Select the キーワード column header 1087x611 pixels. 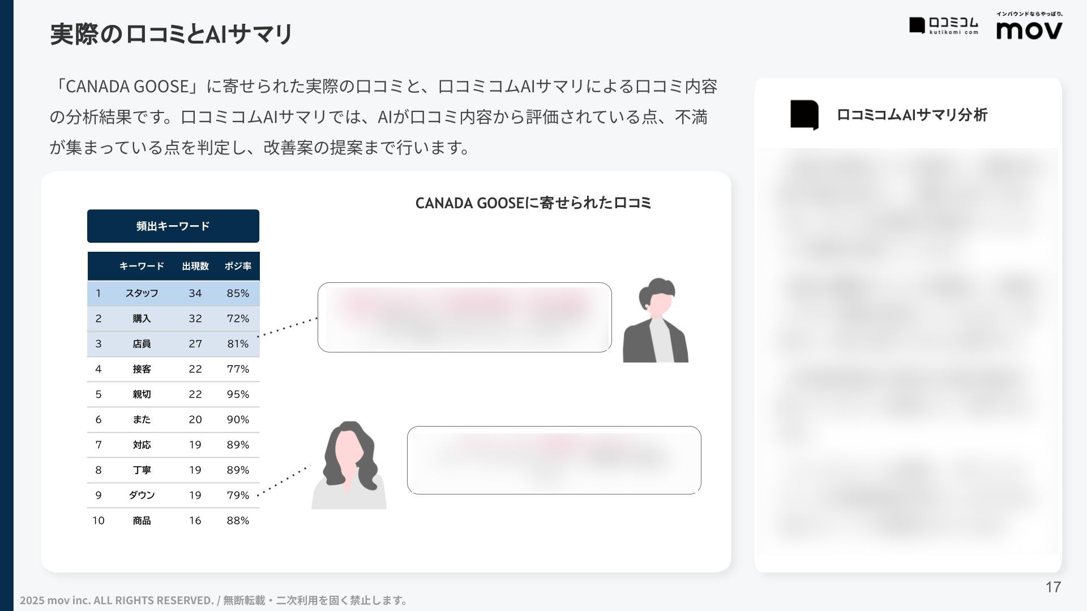click(x=142, y=266)
